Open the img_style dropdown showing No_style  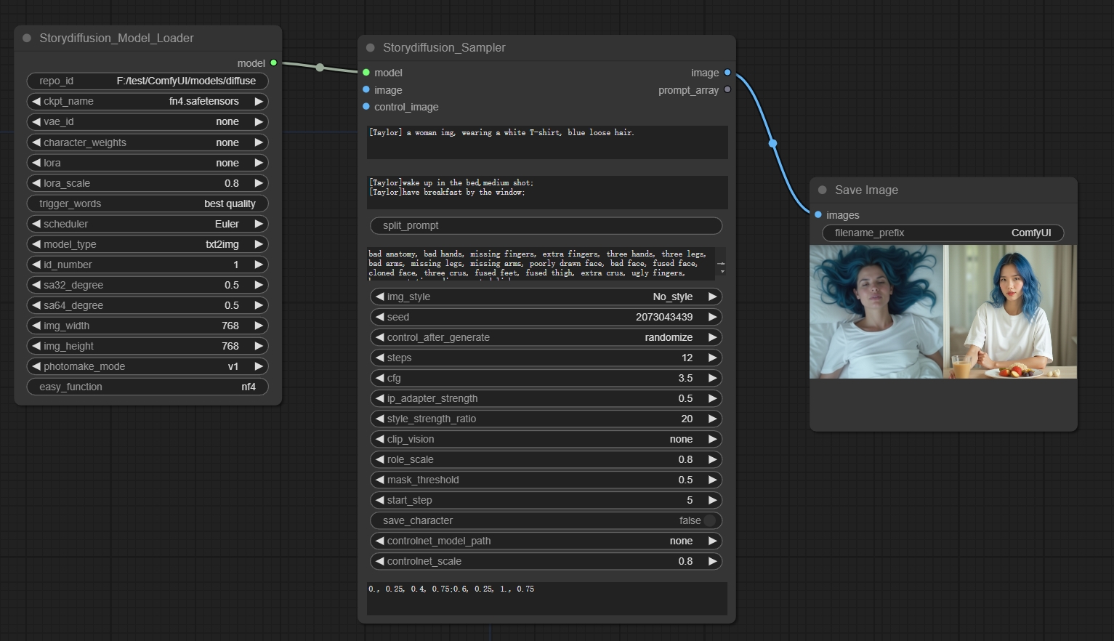(x=546, y=297)
